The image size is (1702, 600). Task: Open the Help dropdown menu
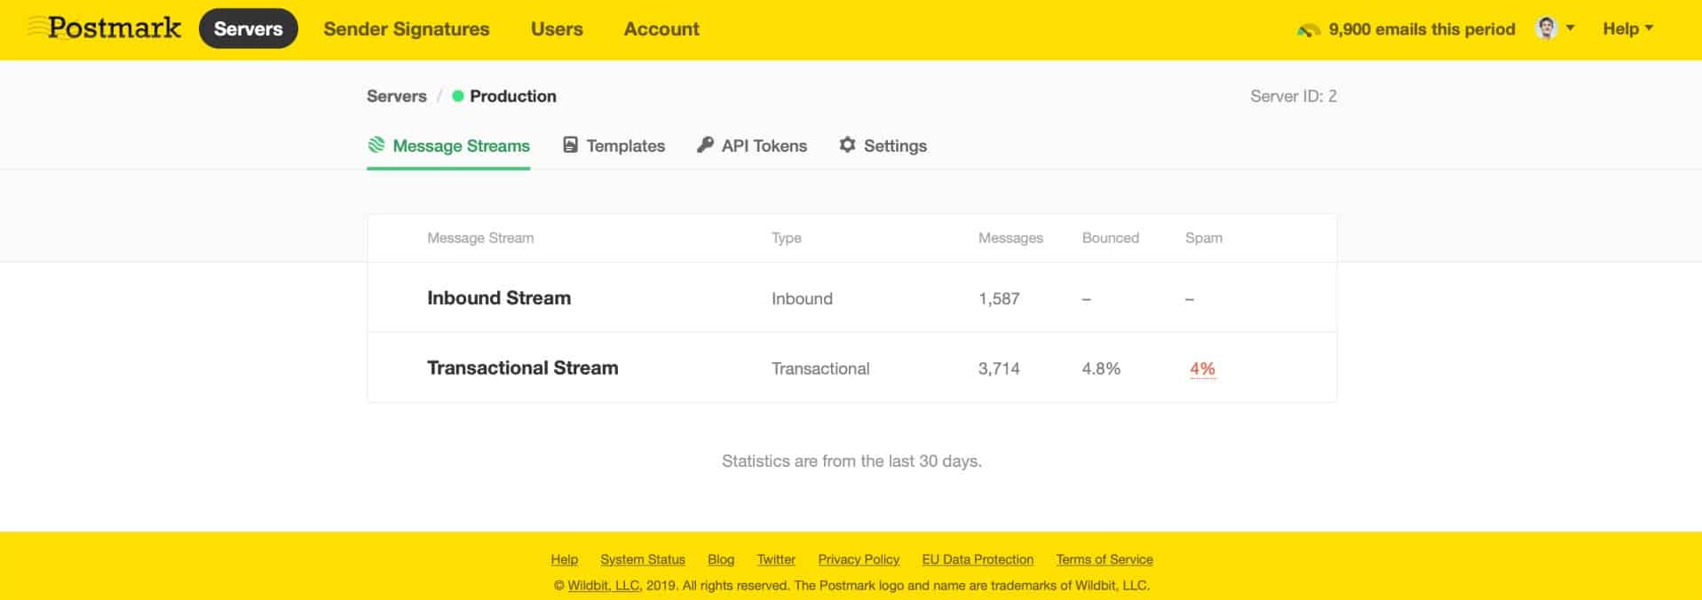tap(1627, 28)
